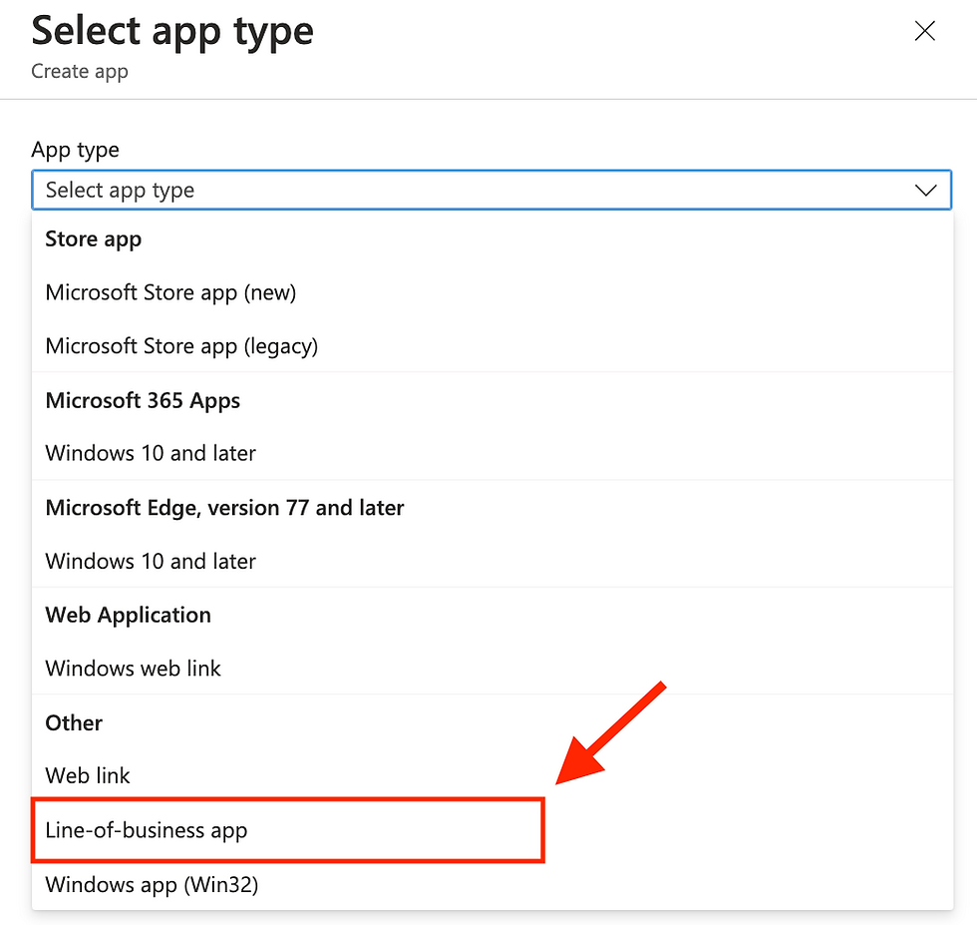
Task: Pick Web link under Other
Action: click(492, 776)
